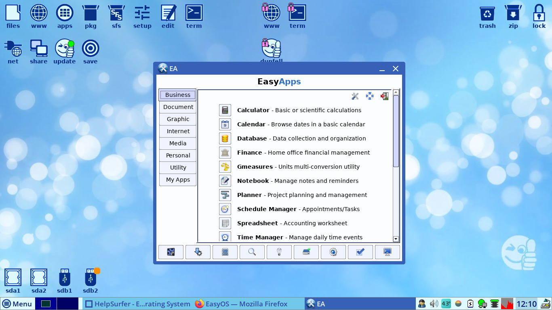Open the 'save' target desktop icon

click(91, 52)
